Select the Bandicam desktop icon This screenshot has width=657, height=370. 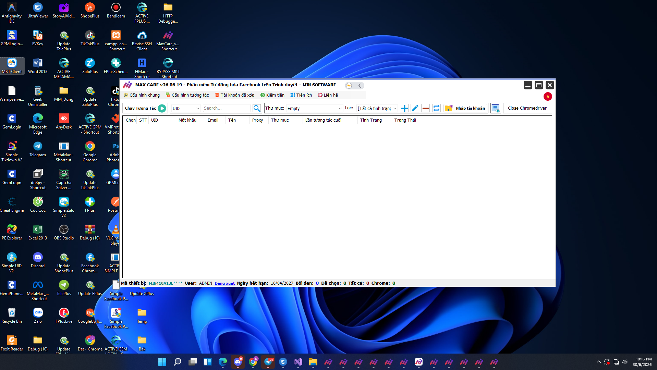point(116,10)
